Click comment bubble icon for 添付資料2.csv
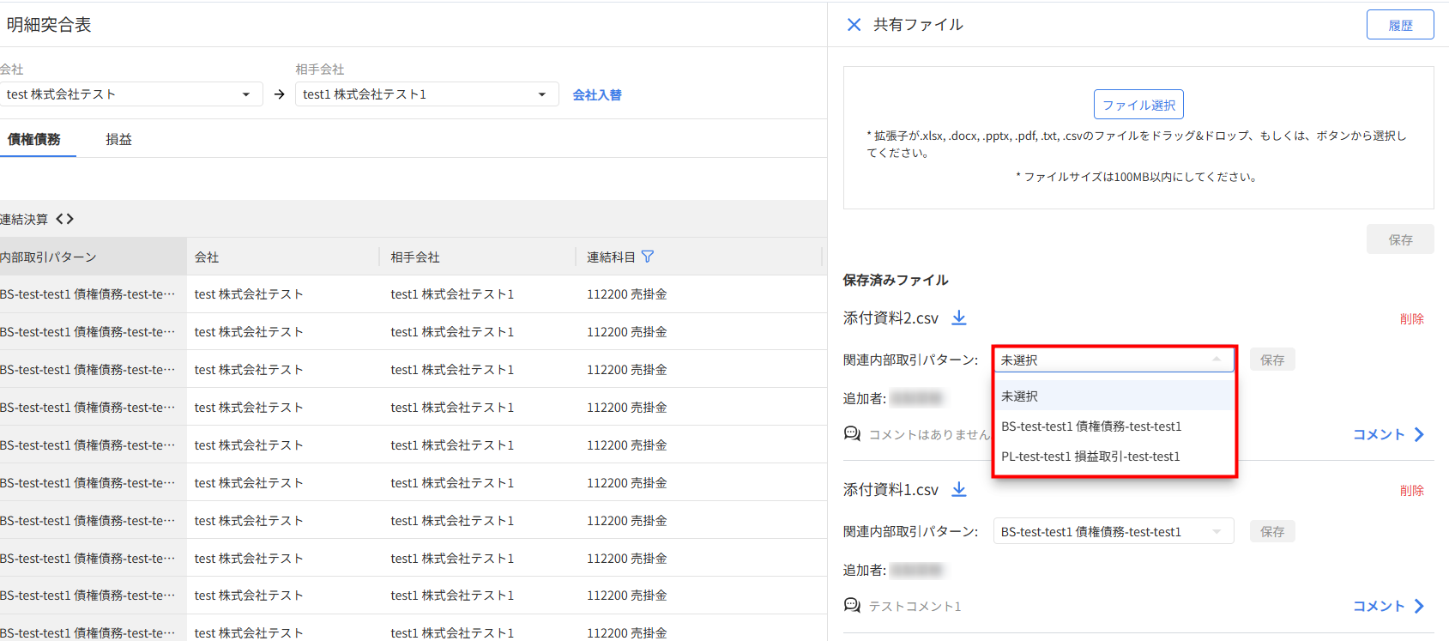The width and height of the screenshot is (1449, 641). (852, 434)
